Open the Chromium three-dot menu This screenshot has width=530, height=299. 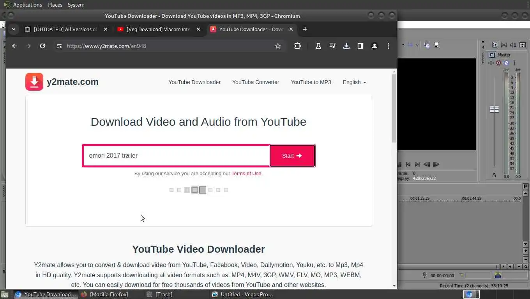pos(388,46)
